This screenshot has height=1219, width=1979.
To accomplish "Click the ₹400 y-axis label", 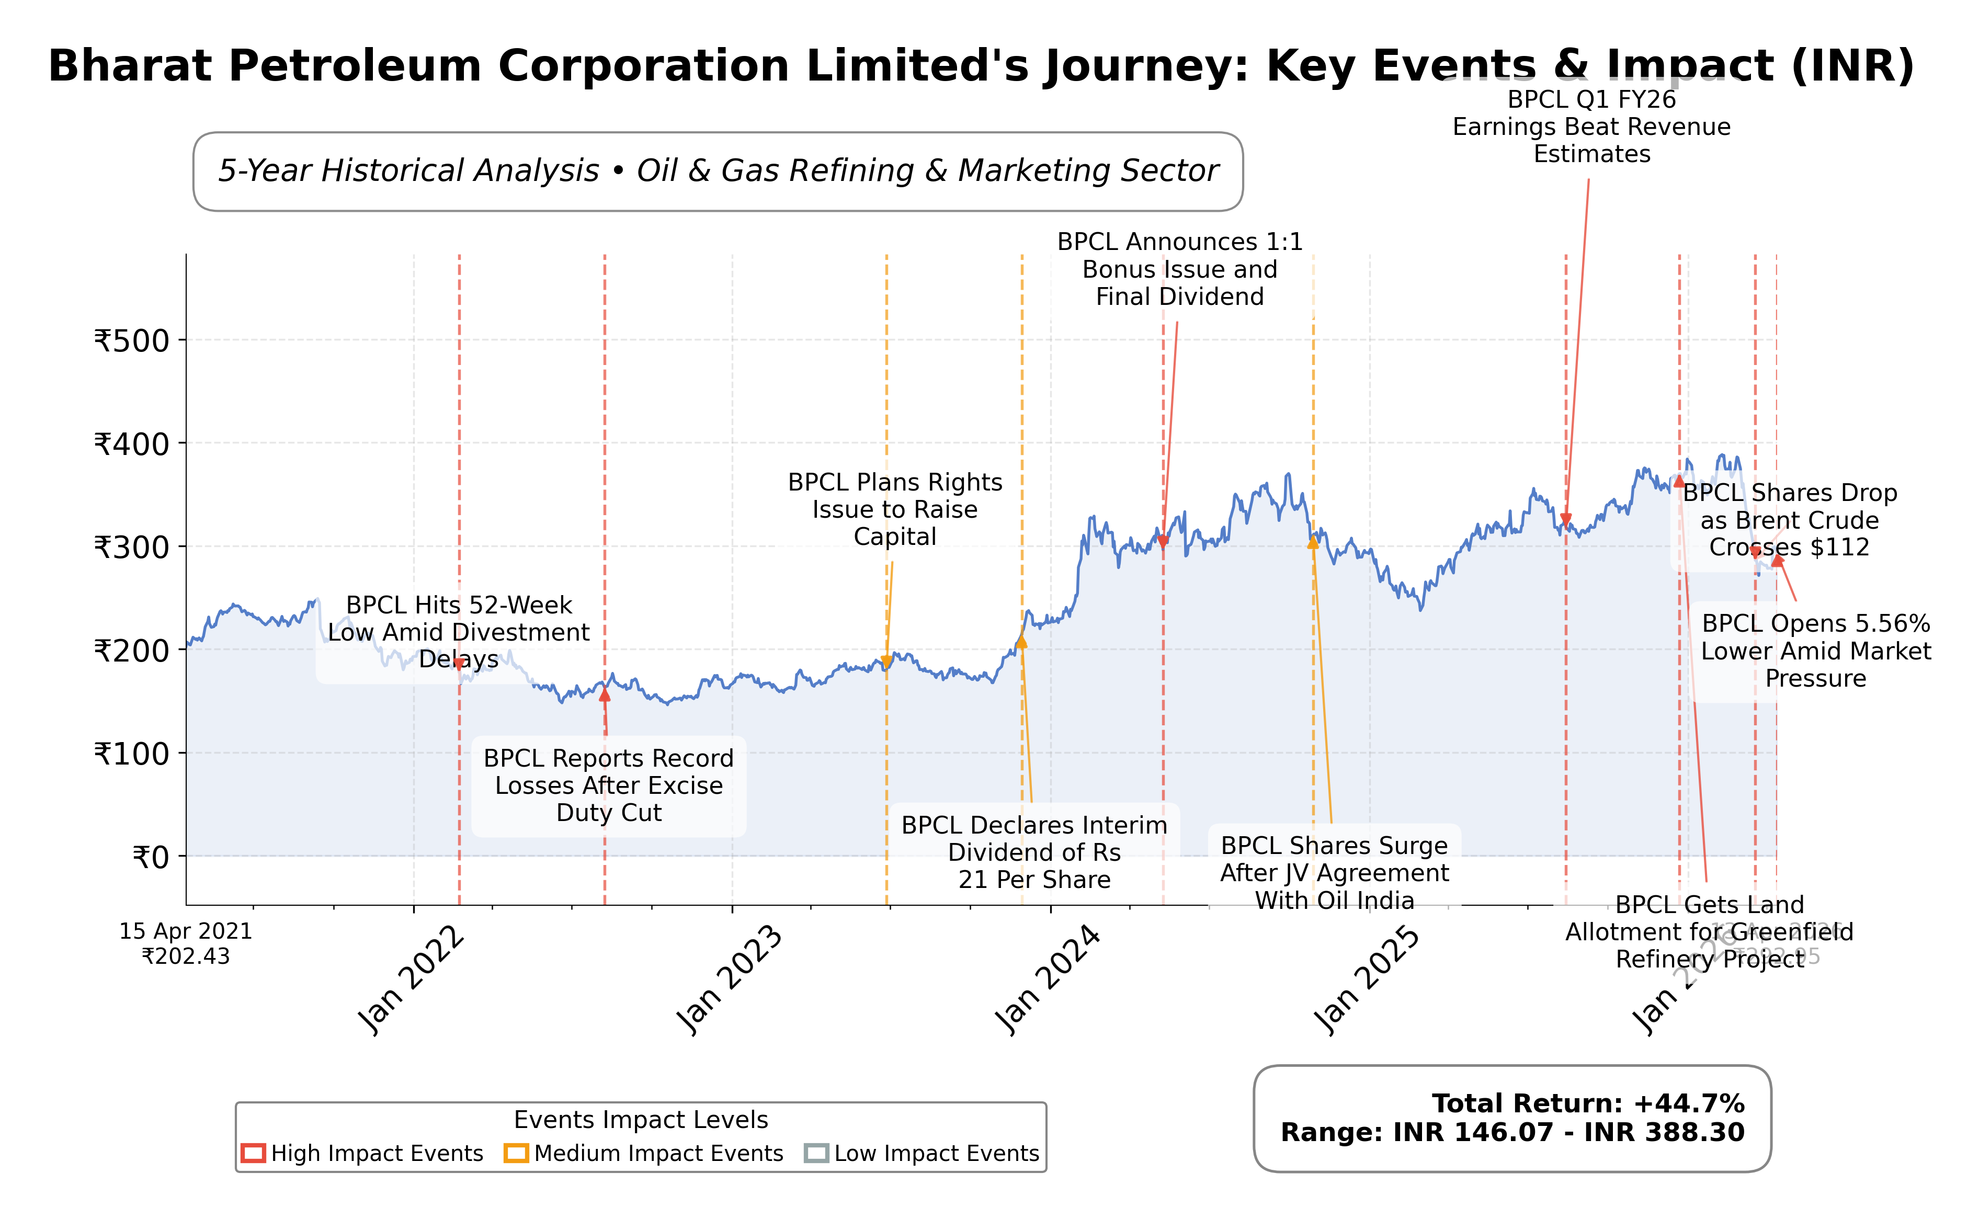I will click(x=132, y=443).
